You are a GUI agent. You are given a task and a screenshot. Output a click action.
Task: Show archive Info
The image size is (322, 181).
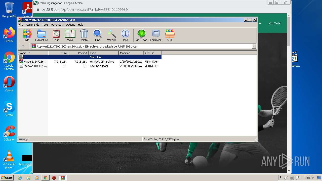[x=125, y=35]
